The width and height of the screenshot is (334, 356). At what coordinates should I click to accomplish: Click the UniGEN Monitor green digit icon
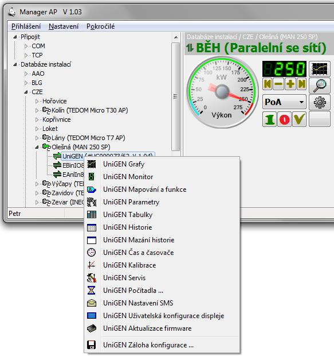(x=91, y=177)
